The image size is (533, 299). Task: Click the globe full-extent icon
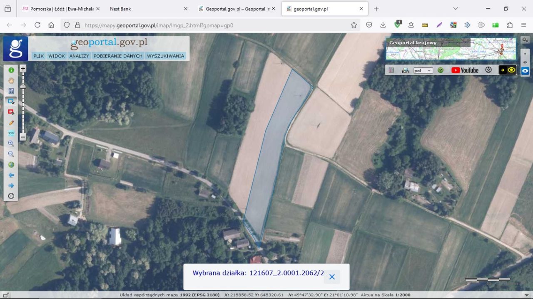(11, 165)
